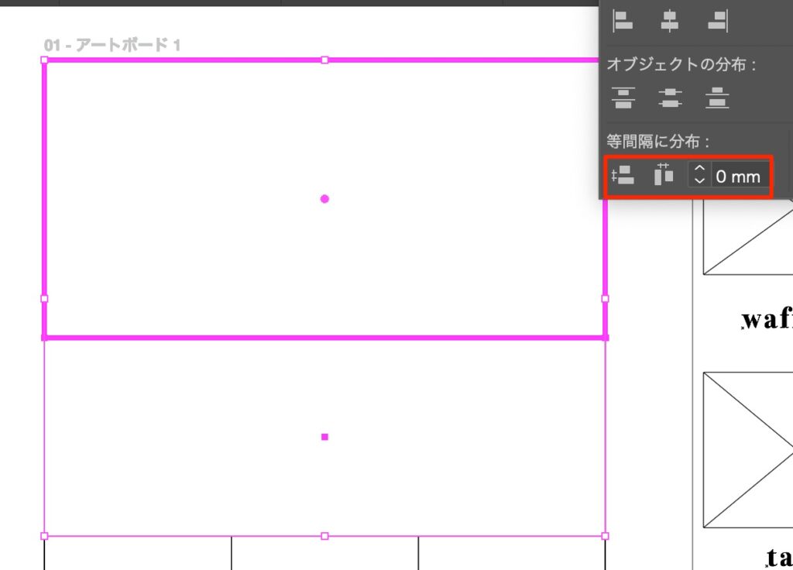Click the horizontal align right icon

pyautogui.click(x=718, y=21)
